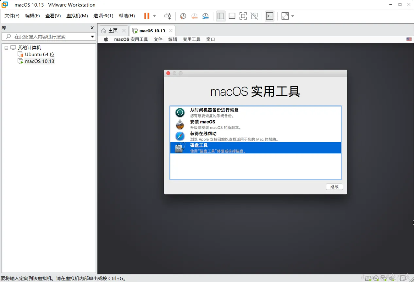The width and height of the screenshot is (414, 282).
Task: Click the sound card status icon
Action: pos(392,278)
